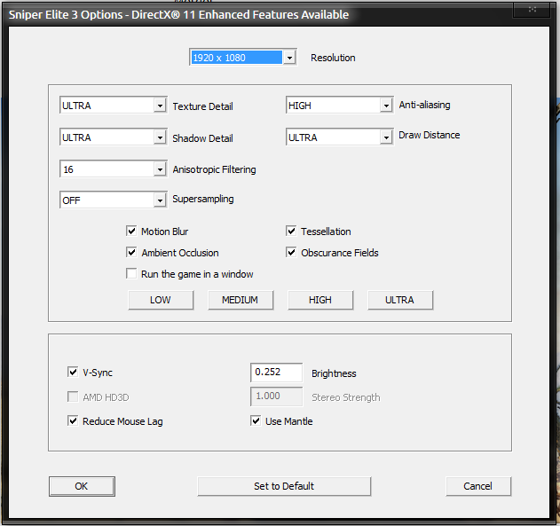Confirm settings with the OK button

[82, 486]
